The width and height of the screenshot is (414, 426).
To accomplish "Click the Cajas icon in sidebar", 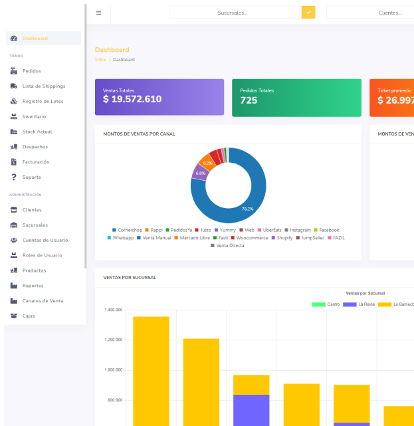I will [x=14, y=316].
